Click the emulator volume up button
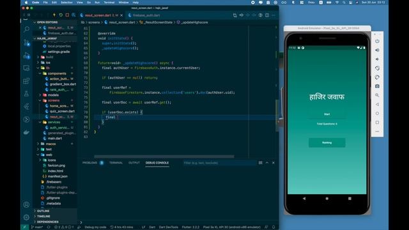Screen dimensions: 409x230 [x=377, y=50]
